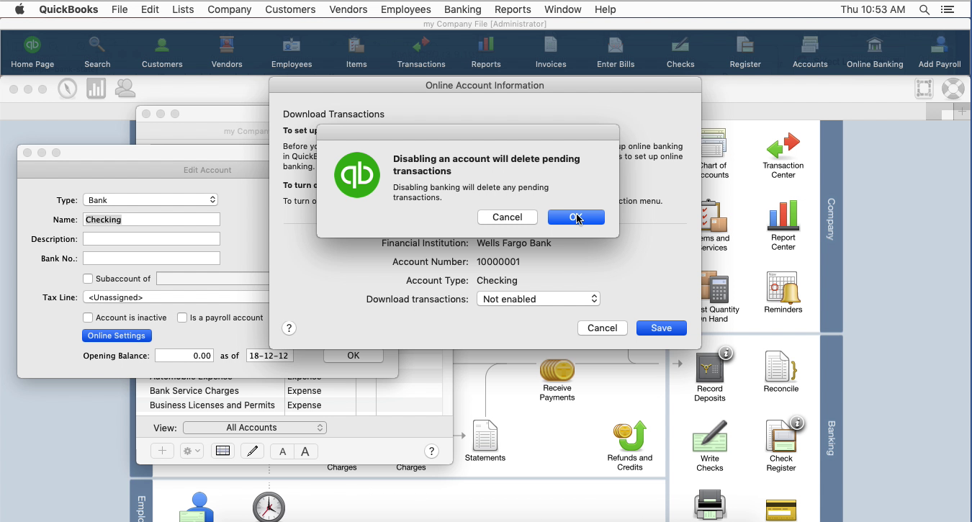
Task: Click the compass icon below the toolbar
Action: pos(68,89)
